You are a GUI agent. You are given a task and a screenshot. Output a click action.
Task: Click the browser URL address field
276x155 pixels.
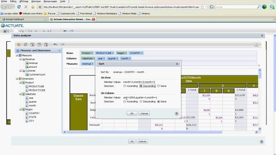121,7
